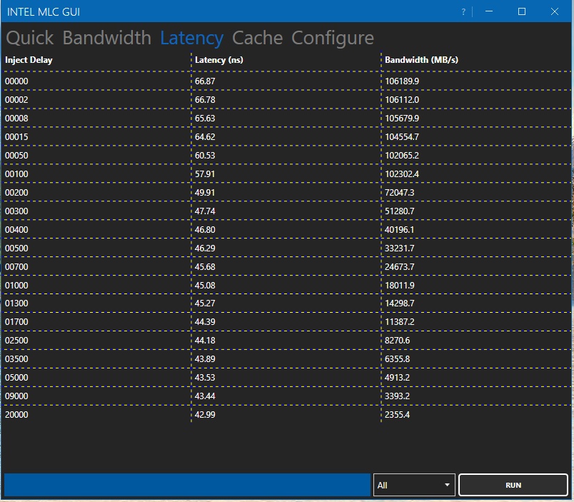
Task: Select bandwidth value 33231.7
Action: [399, 249]
